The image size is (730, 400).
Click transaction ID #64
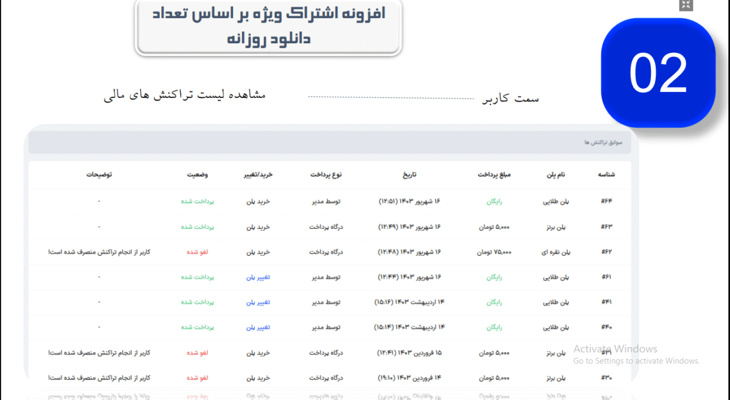[x=607, y=201]
